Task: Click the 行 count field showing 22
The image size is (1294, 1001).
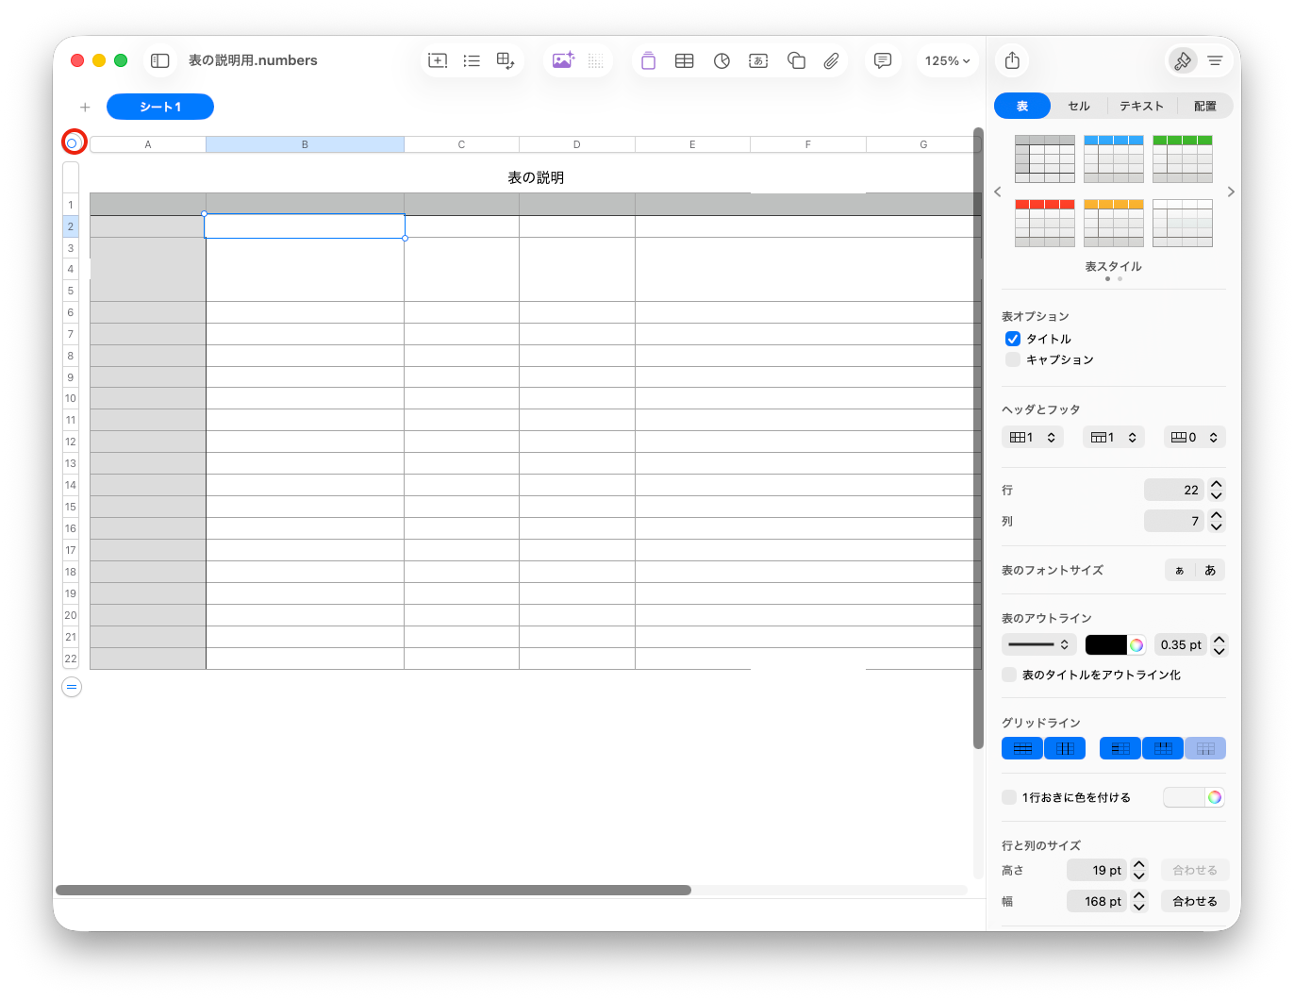Action: (1174, 490)
